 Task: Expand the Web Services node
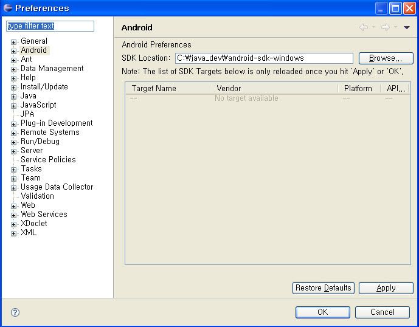coord(13,215)
